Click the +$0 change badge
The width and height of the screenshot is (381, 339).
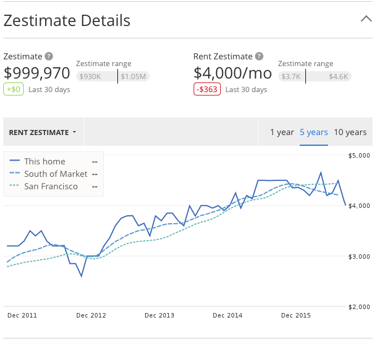click(x=14, y=89)
